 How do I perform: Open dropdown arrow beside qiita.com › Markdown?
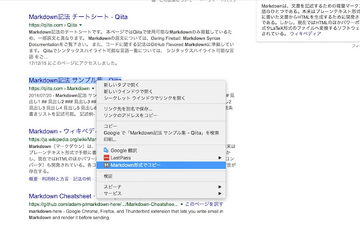(x=93, y=88)
